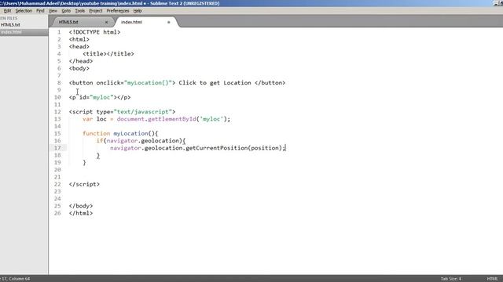Click the <title></title> tag text
Screen dimensions: 503x282
pyautogui.click(x=108, y=54)
